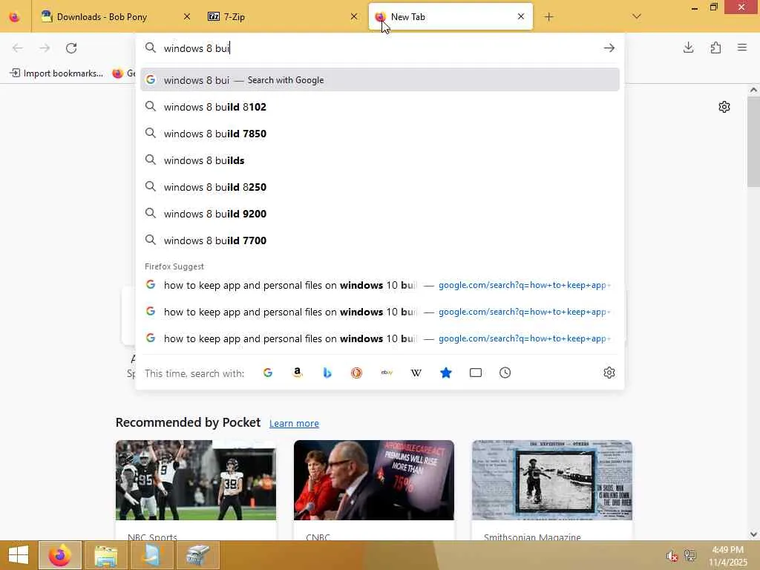The image size is (760, 570).
Task: Open the fourth taskbar application icon
Action: 197,555
